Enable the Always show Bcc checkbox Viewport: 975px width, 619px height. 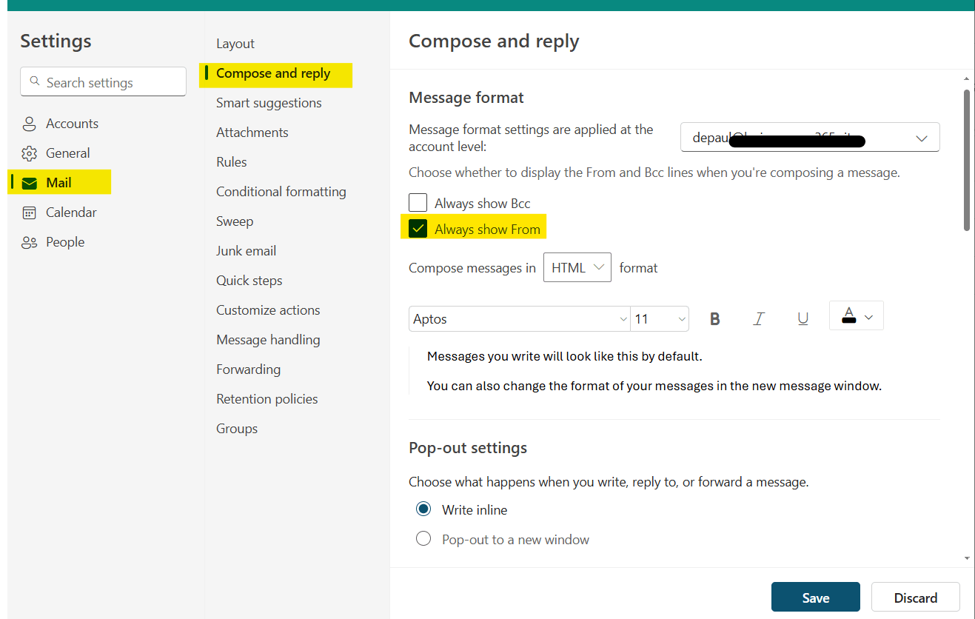coord(418,202)
